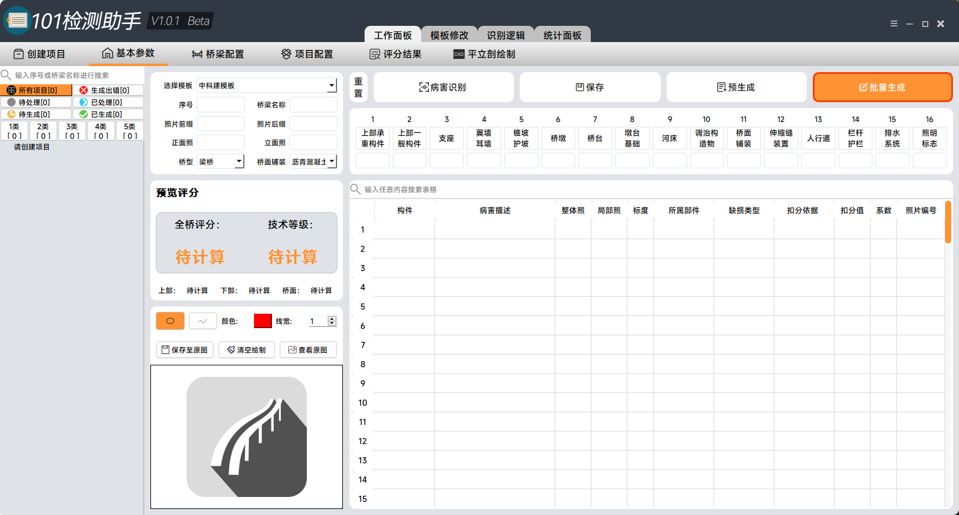Switch to the 模板修改 tab
This screenshot has width=959, height=515.
coord(449,35)
